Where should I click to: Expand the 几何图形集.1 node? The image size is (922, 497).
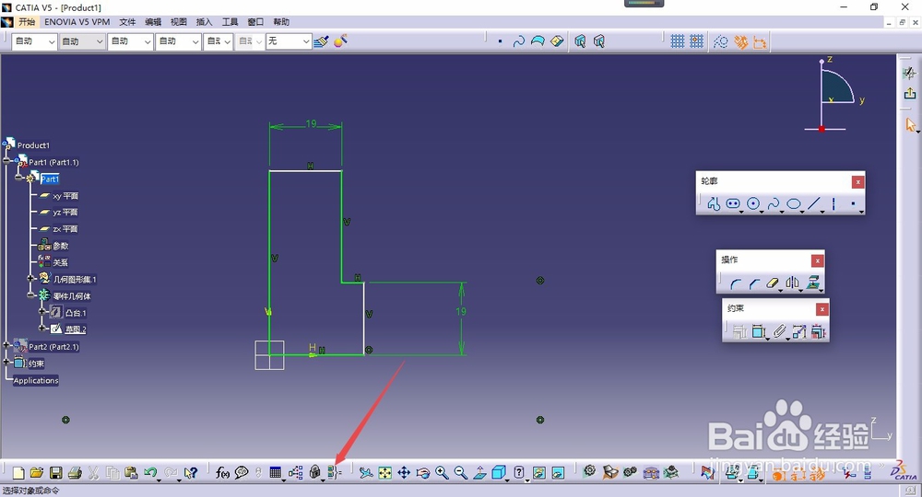30,278
